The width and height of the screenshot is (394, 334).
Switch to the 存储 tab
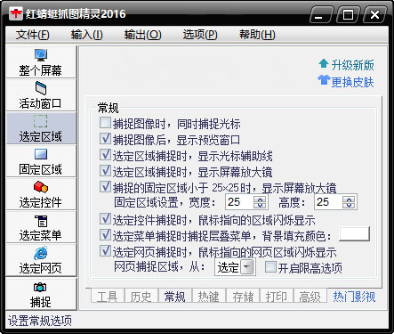[x=243, y=296]
